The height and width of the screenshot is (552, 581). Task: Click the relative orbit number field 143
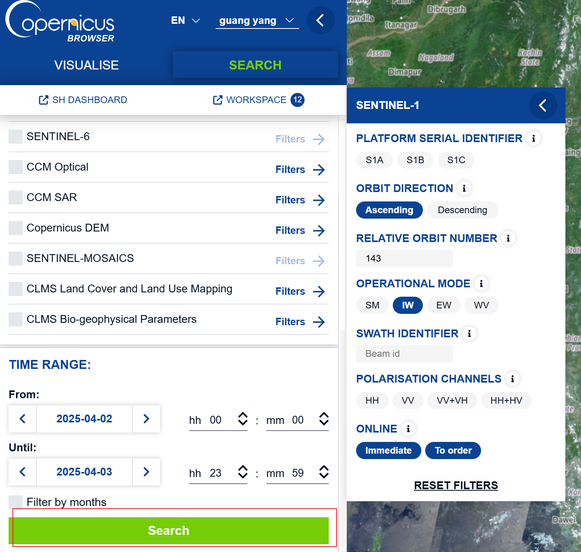click(405, 258)
